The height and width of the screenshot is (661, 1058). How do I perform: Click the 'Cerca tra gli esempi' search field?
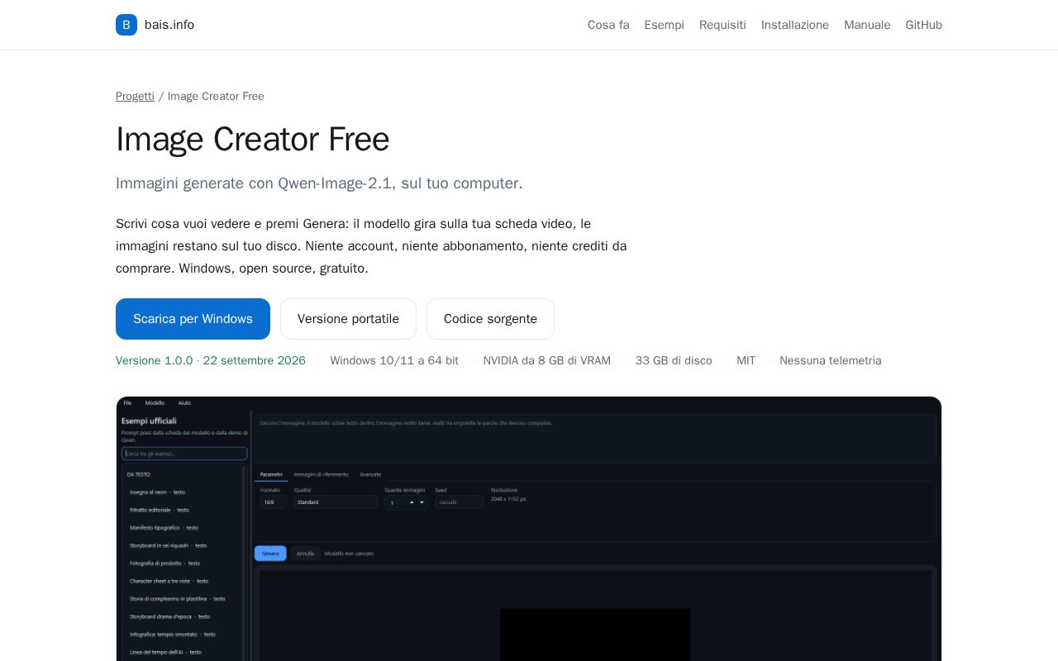184,454
